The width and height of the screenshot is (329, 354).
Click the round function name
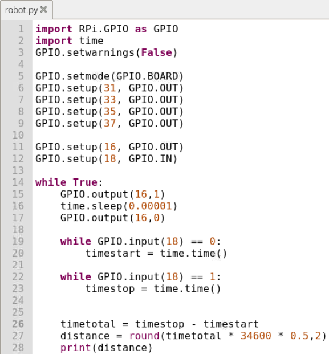[x=144, y=336]
